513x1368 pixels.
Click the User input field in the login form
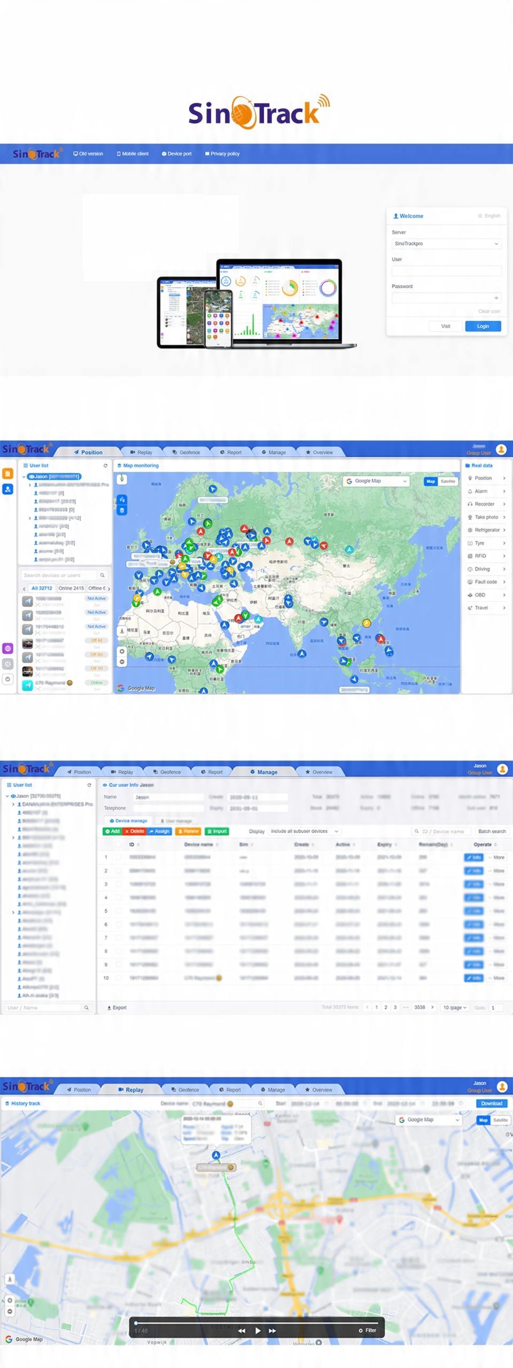click(446, 271)
